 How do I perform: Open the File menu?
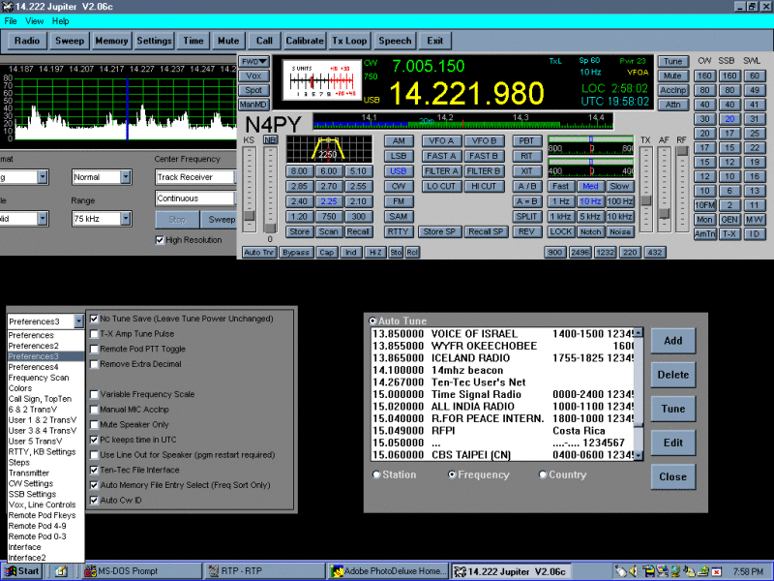pos(11,21)
